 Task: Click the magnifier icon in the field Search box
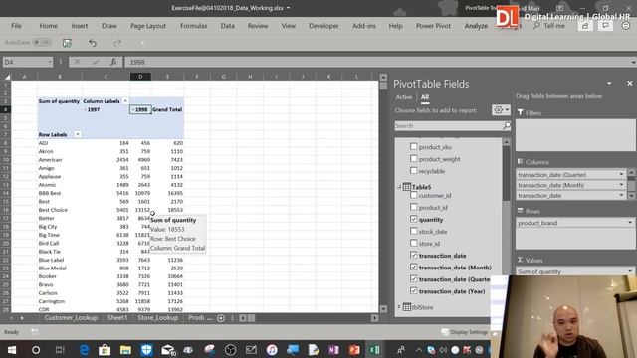(x=507, y=126)
